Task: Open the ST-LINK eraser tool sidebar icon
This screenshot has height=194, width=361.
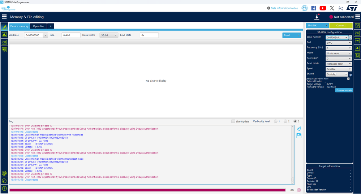Action: 4,181
